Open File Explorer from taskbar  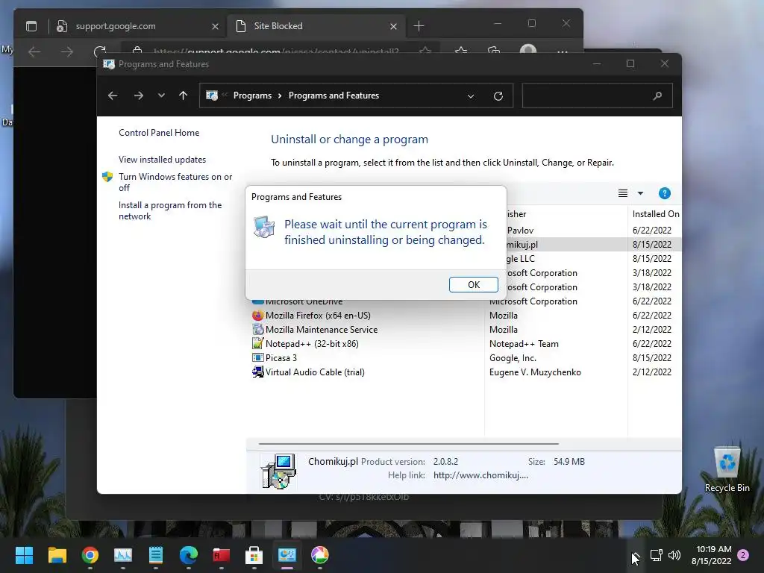pos(57,555)
